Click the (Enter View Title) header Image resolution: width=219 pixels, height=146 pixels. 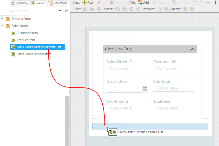tap(150, 49)
